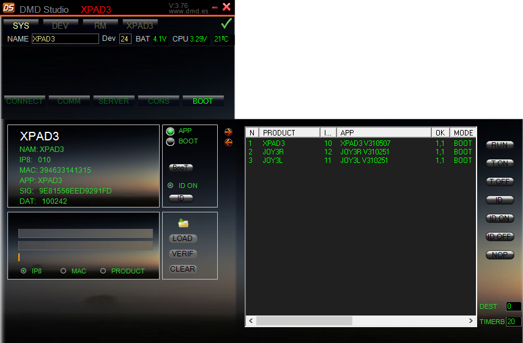This screenshot has height=343, width=523.
Task: Select the PRODUCT radio option
Action: pyautogui.click(x=103, y=271)
